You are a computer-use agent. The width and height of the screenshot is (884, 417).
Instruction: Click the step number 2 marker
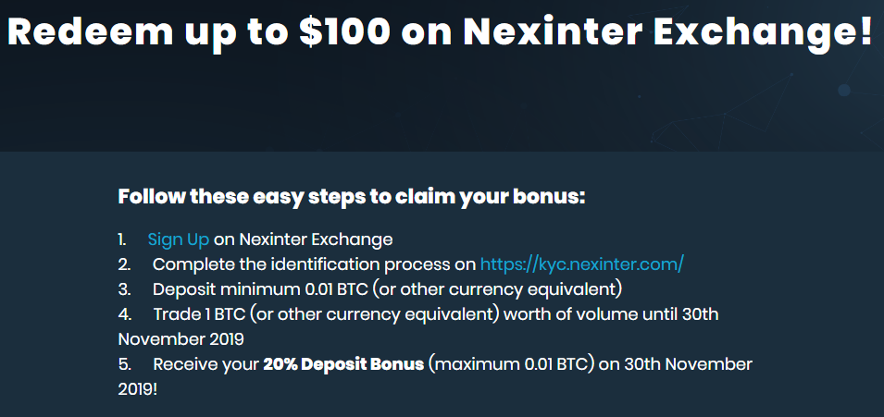[x=125, y=264]
